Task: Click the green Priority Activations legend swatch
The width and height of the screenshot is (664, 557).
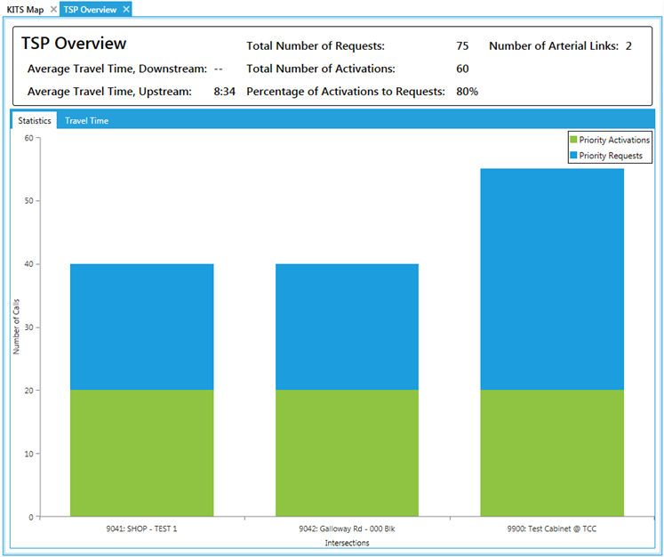Action: tap(574, 140)
